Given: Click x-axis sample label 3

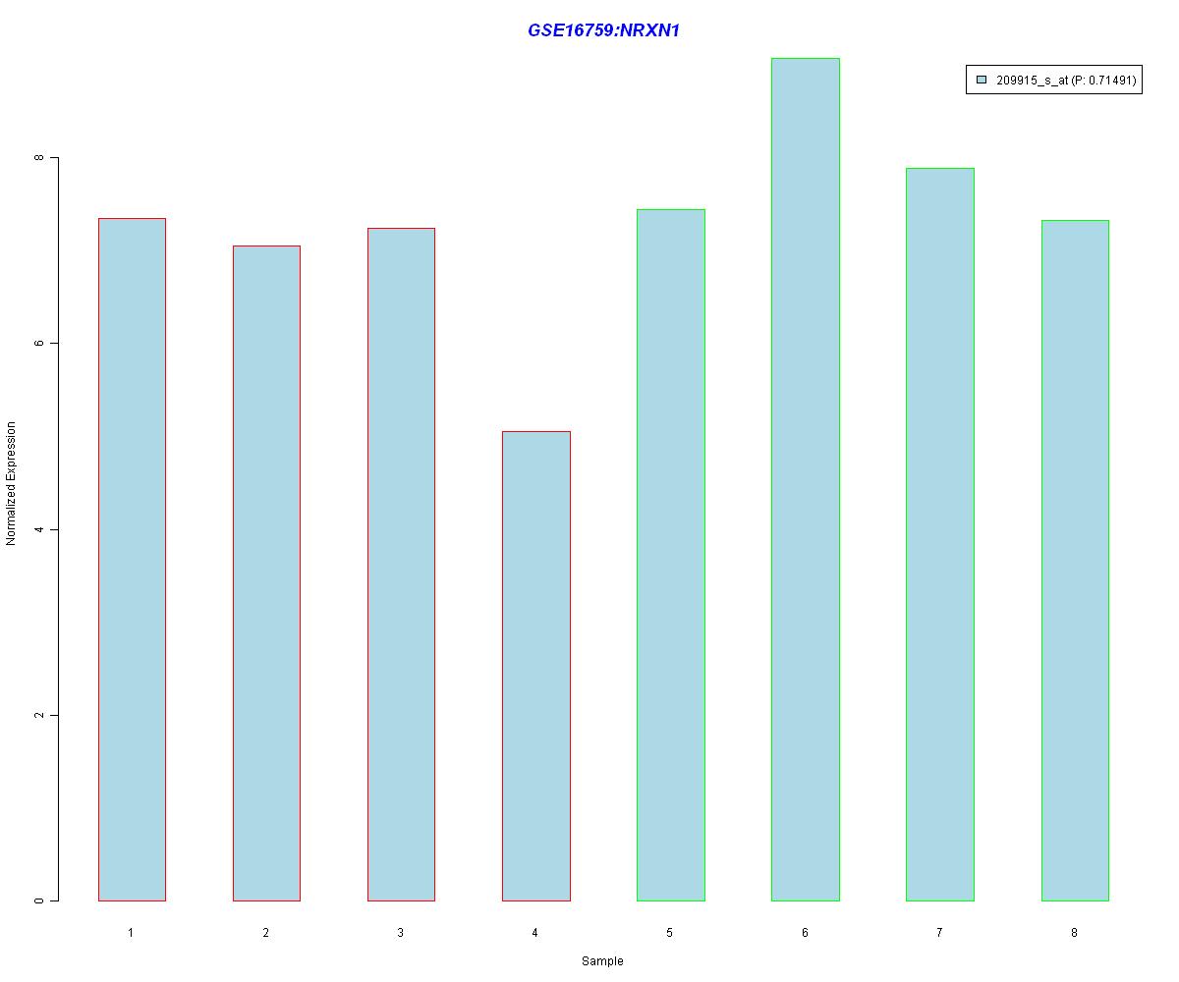Looking at the screenshot, I should click(400, 932).
